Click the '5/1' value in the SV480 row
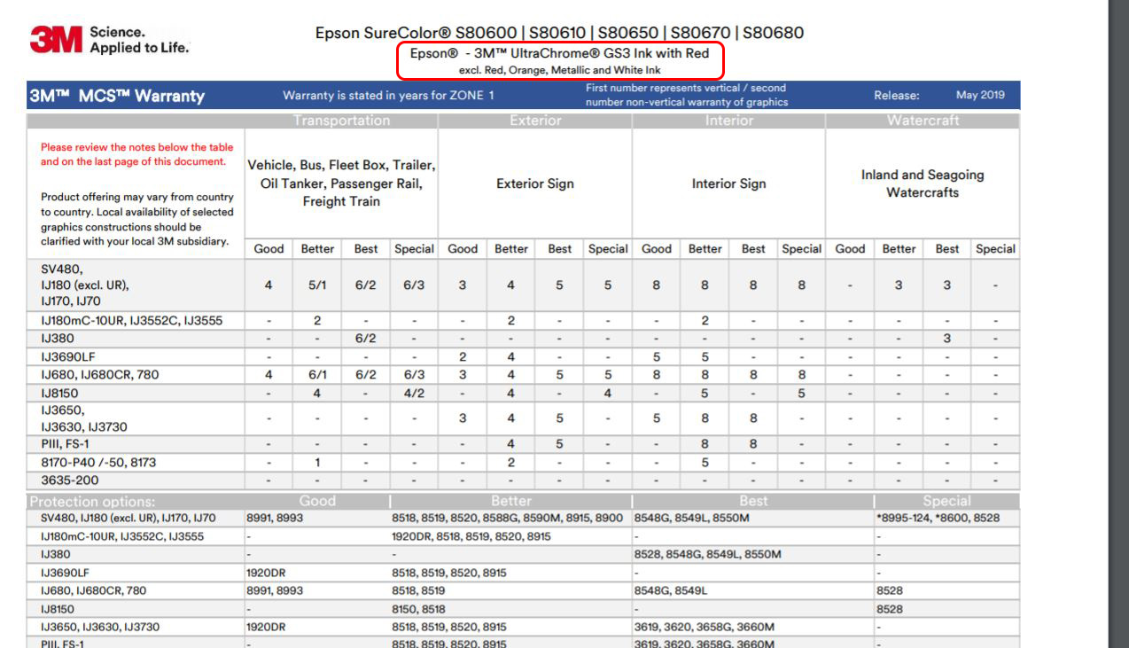1129x648 pixels. point(317,285)
